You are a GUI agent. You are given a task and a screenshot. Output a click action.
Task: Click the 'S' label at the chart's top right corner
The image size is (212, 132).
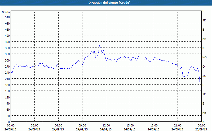coord(203,11)
